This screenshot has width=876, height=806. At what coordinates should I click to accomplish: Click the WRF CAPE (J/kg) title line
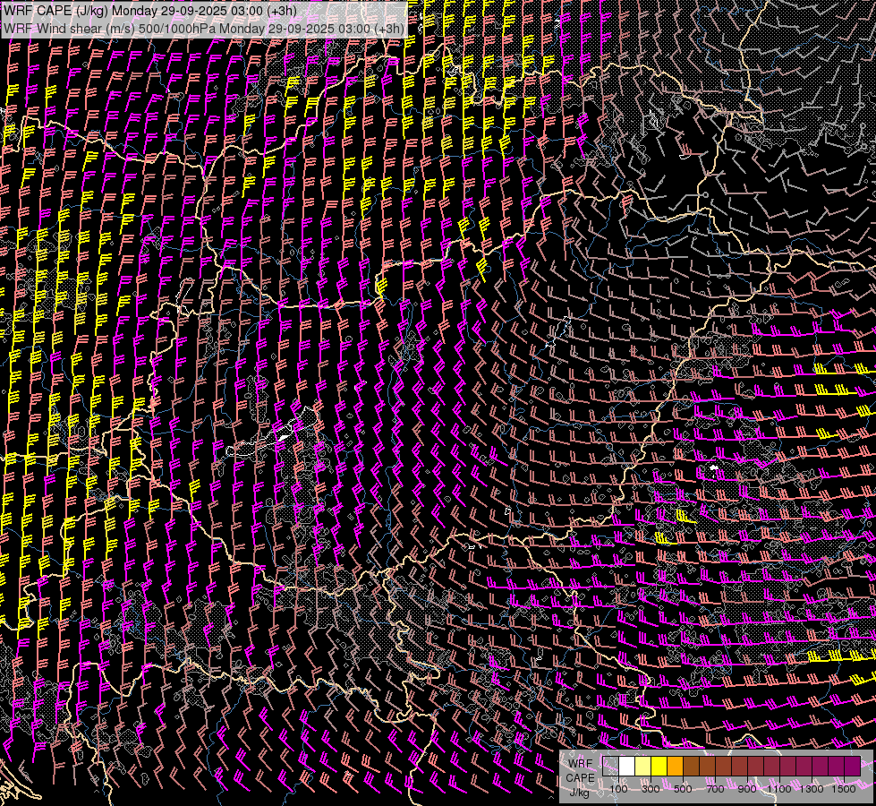coord(150,11)
